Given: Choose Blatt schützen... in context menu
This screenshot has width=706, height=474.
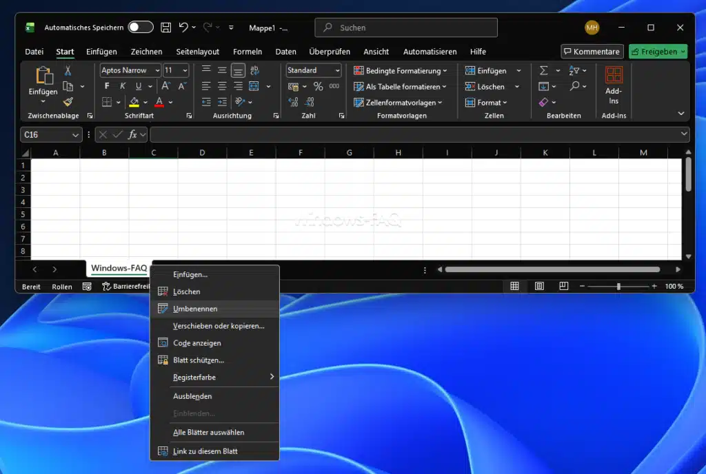Looking at the screenshot, I should tap(215, 360).
